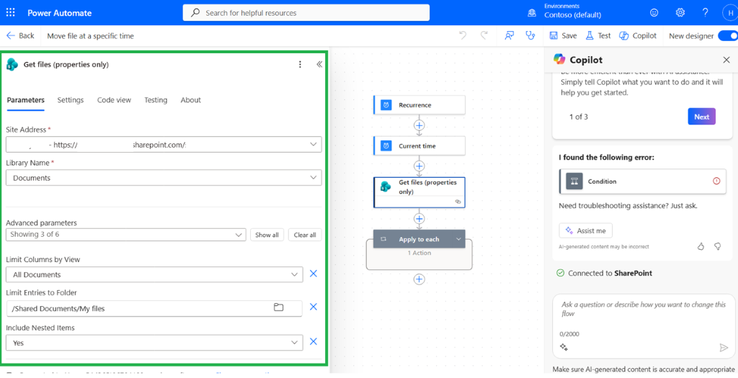This screenshot has height=378, width=738.
Task: Go Back from the flow editor
Action: [20, 36]
